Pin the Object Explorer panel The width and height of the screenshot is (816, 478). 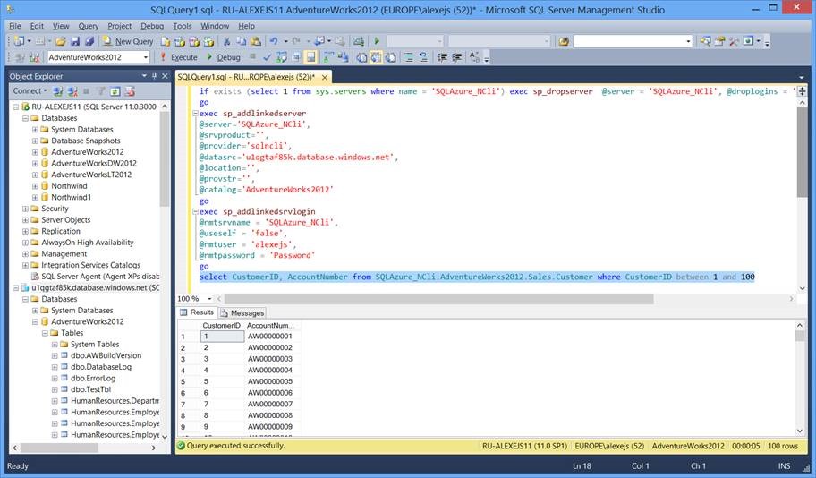click(154, 76)
